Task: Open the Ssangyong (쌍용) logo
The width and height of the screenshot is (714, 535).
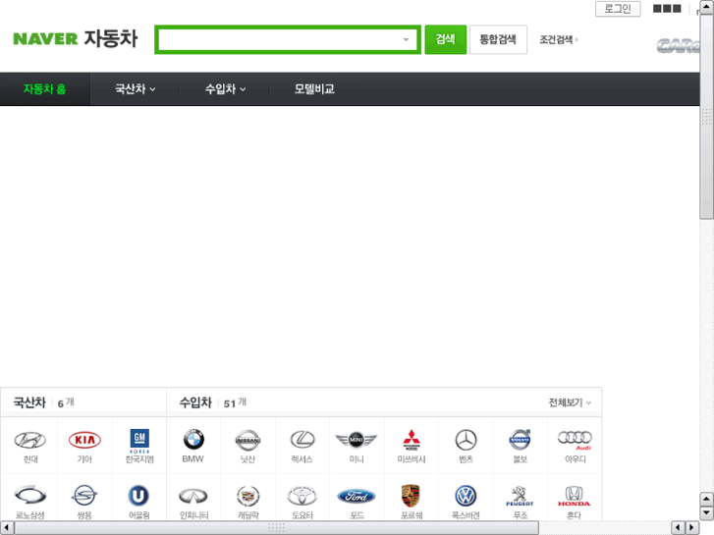Action: click(84, 495)
